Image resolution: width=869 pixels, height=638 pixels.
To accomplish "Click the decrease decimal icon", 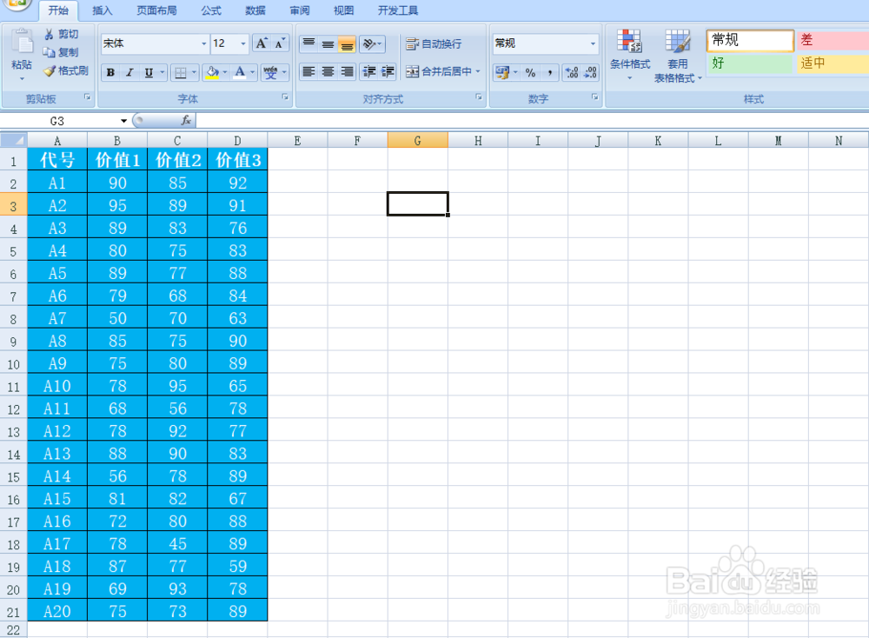I will [590, 72].
